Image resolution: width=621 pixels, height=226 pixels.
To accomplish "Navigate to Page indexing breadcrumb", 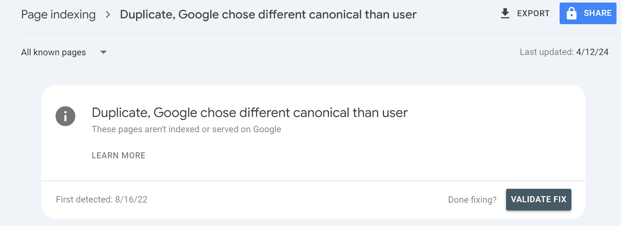I will click(x=58, y=14).
